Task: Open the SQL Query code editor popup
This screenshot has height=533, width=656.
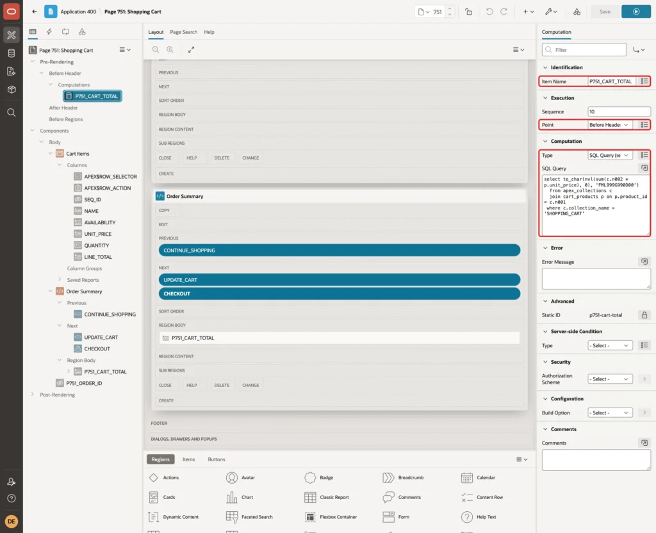Action: [x=644, y=168]
